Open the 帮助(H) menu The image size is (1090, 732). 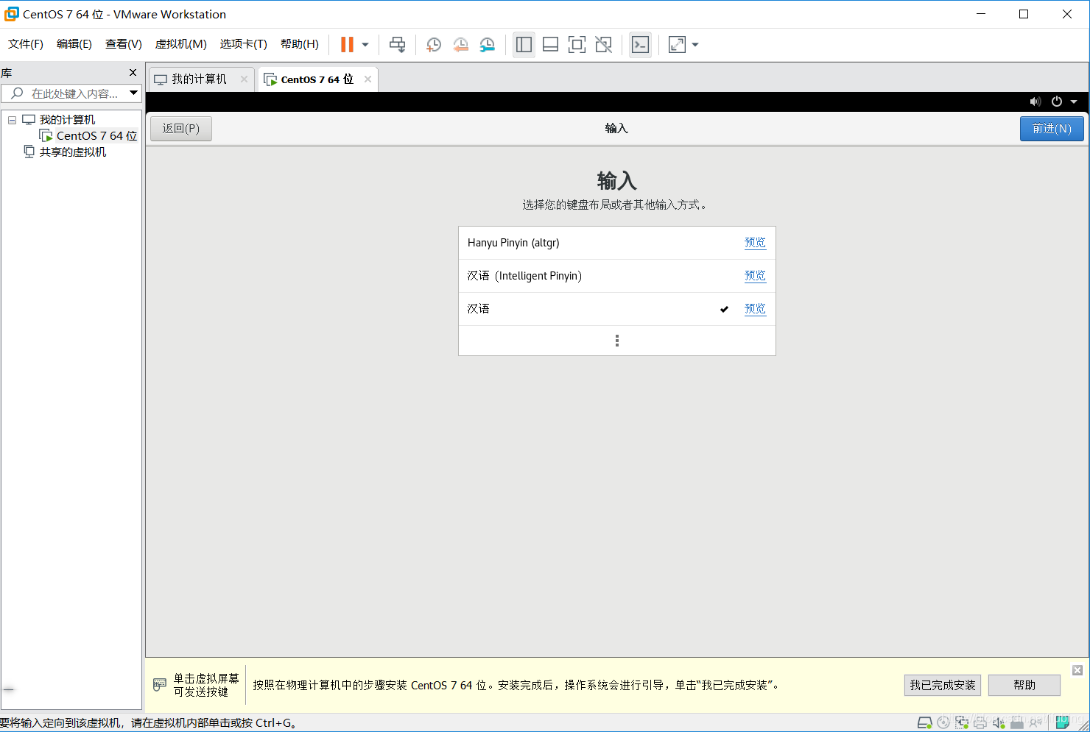(300, 44)
